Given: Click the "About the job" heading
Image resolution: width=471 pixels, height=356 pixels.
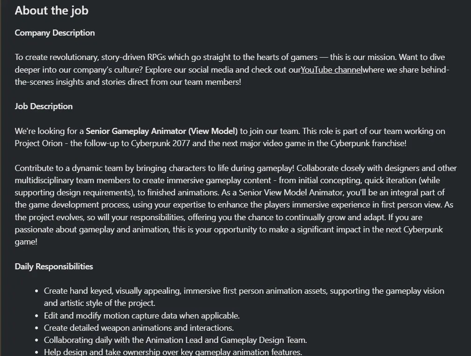Looking at the screenshot, I should tap(52, 11).
